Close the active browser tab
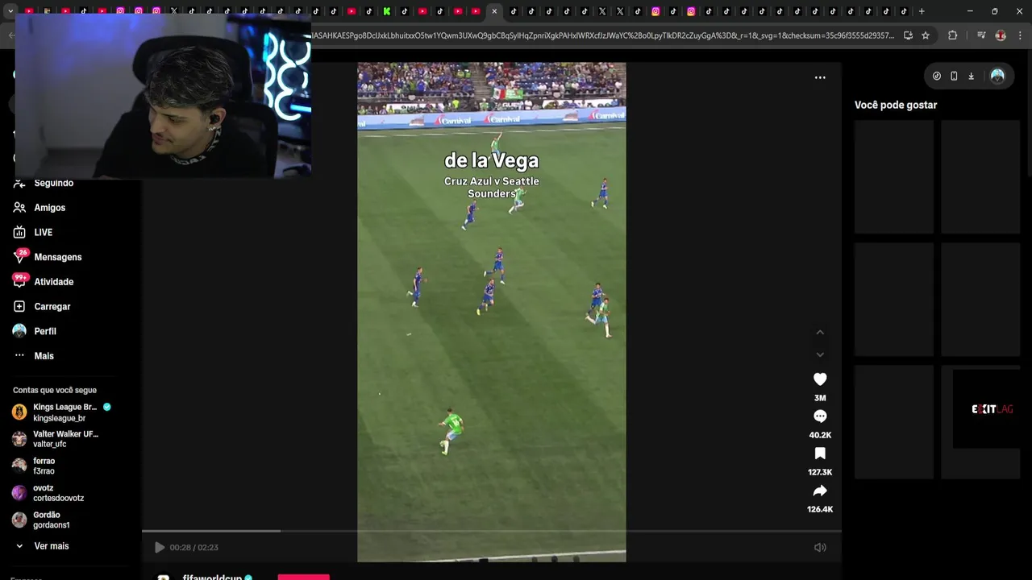 494,11
